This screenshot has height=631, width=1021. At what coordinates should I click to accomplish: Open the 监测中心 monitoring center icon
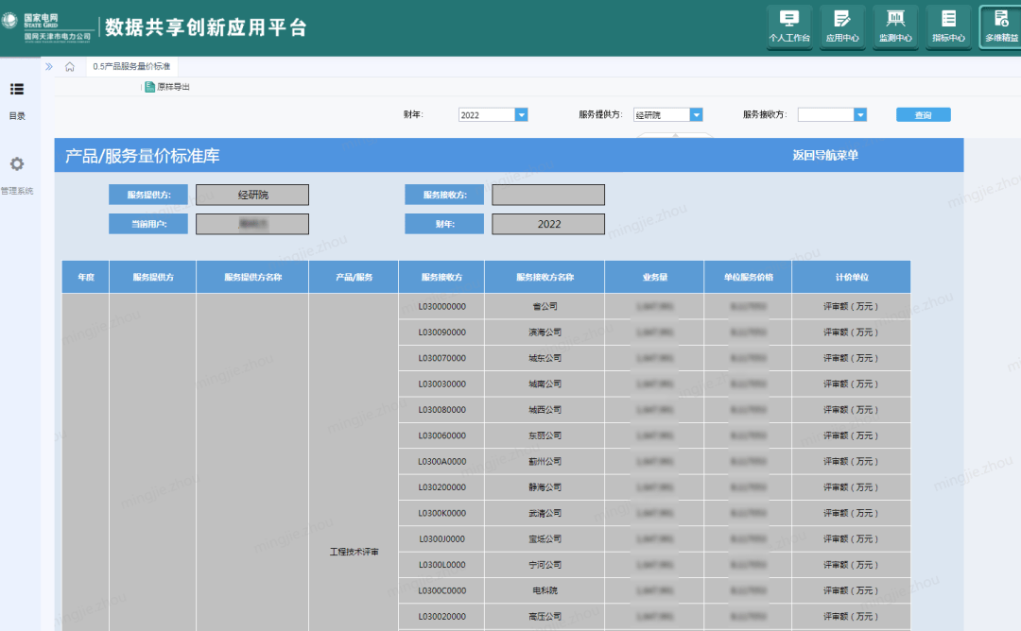[895, 26]
